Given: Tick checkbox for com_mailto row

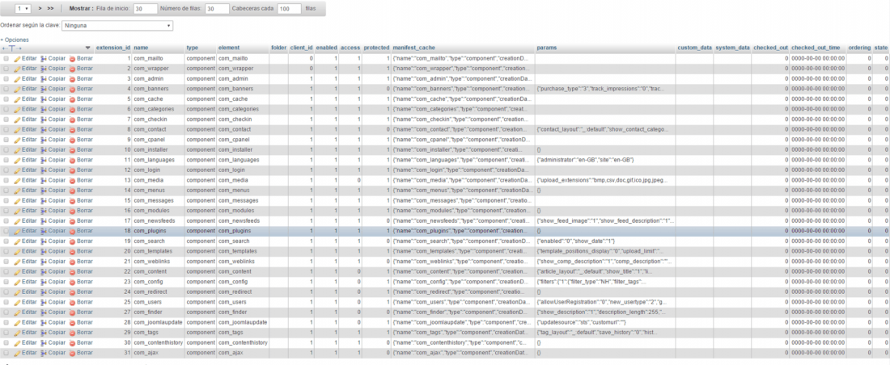Looking at the screenshot, I should [x=6, y=58].
